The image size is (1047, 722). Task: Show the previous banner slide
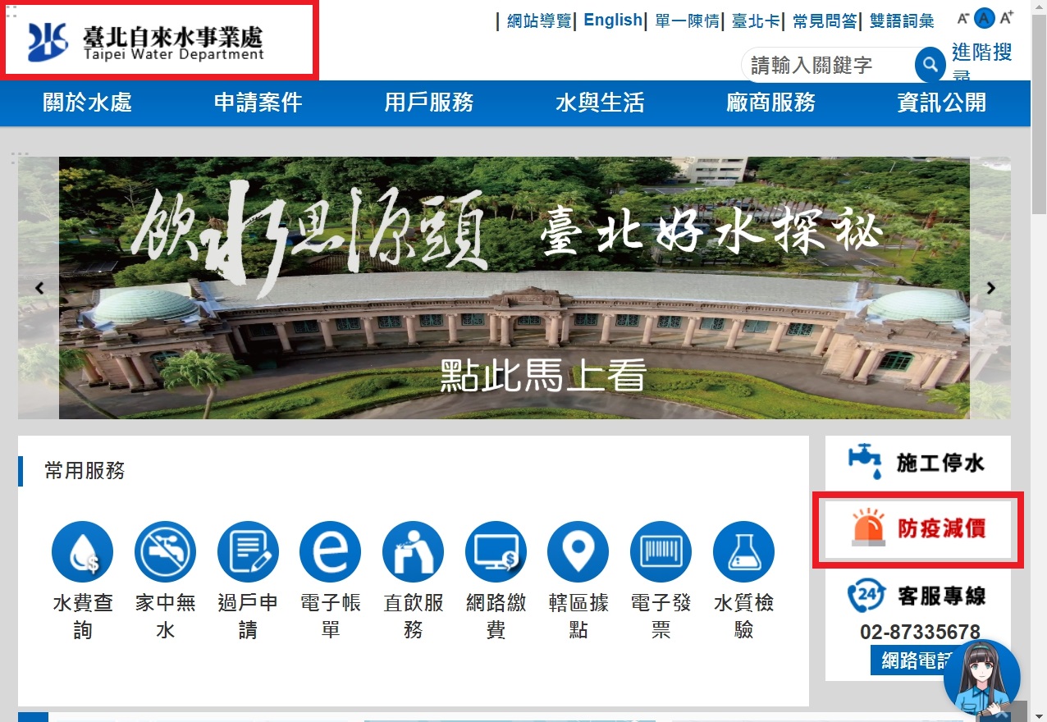click(x=39, y=288)
